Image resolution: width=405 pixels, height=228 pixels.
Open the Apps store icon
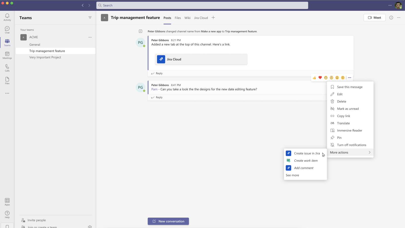[7, 202]
